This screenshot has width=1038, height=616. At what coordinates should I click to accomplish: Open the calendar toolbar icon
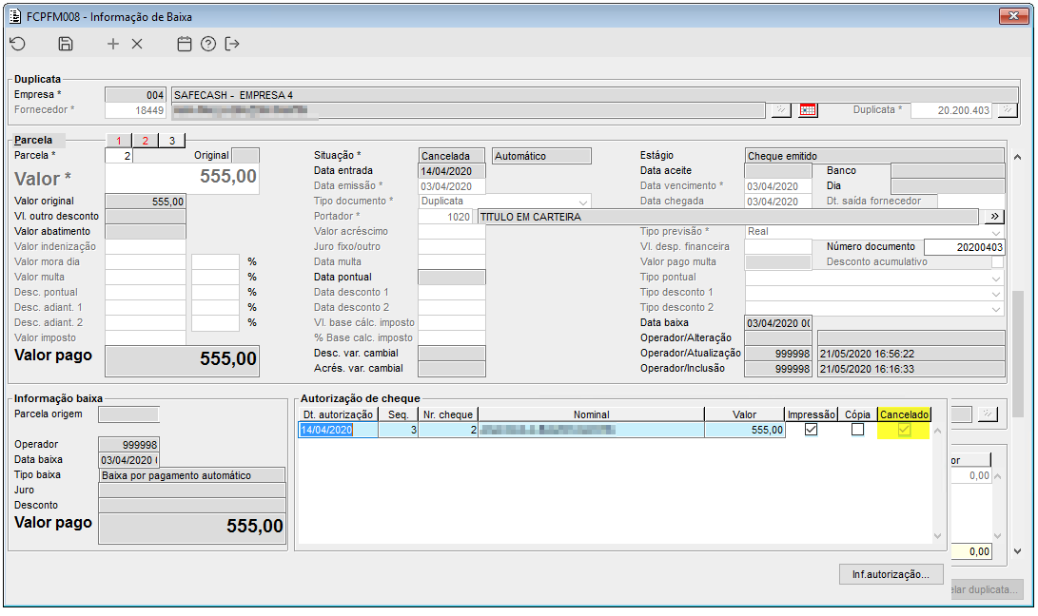coord(185,44)
